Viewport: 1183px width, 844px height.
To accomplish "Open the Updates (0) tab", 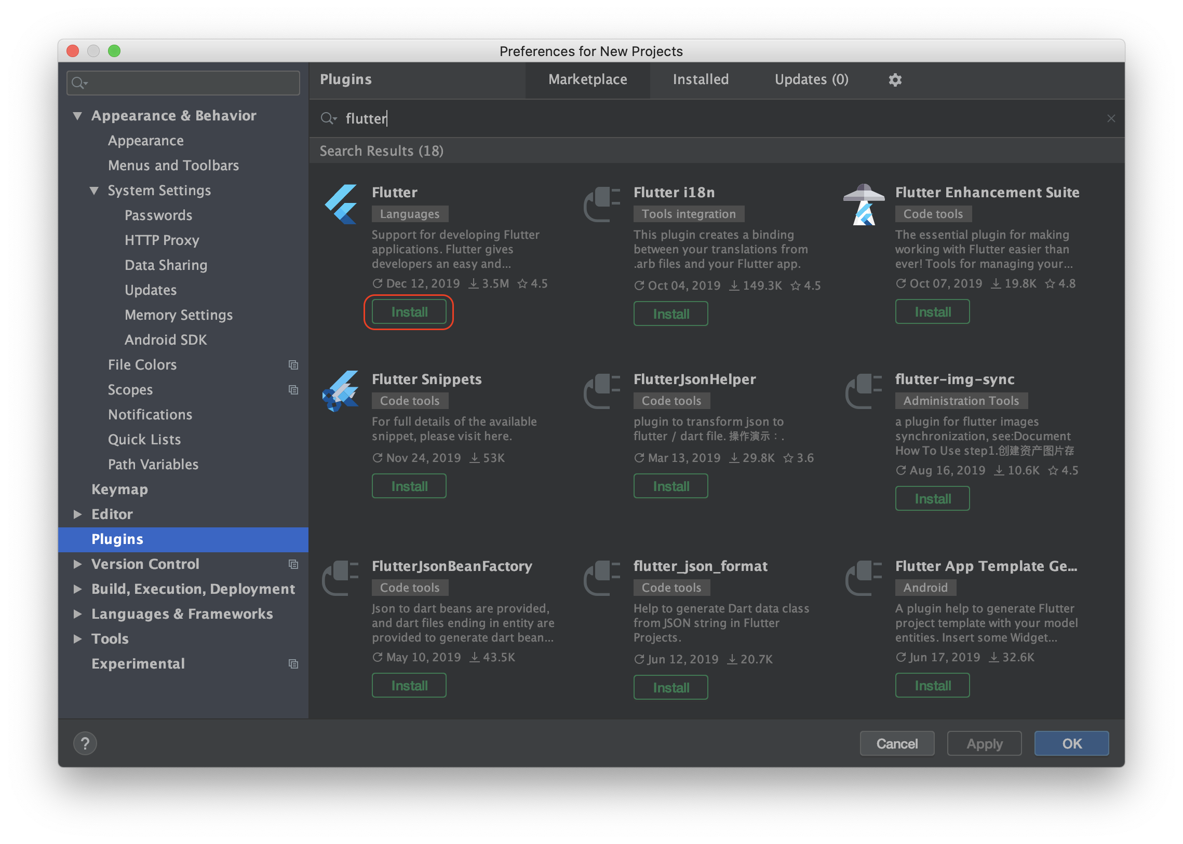I will pos(811,79).
